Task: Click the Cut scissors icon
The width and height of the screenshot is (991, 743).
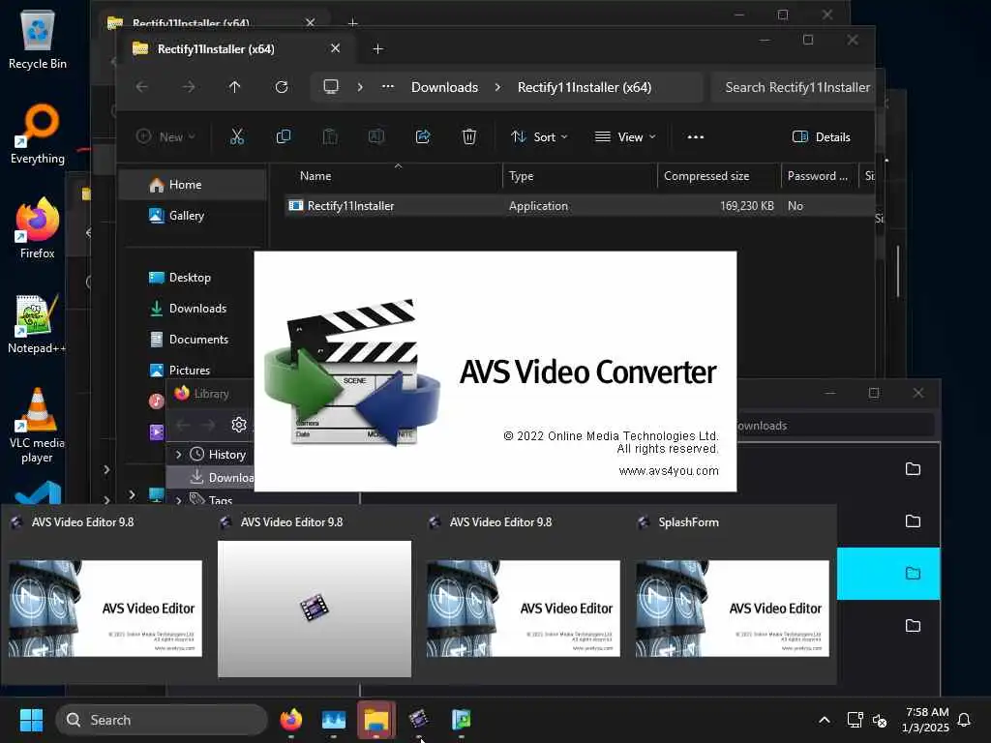Action: pyautogui.click(x=237, y=136)
